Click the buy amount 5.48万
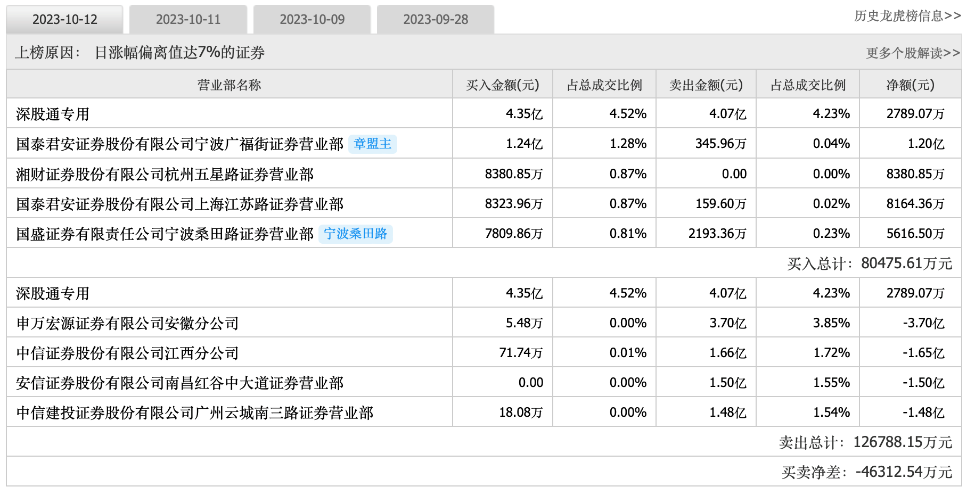Viewport: 975px width, 495px height. coord(525,323)
